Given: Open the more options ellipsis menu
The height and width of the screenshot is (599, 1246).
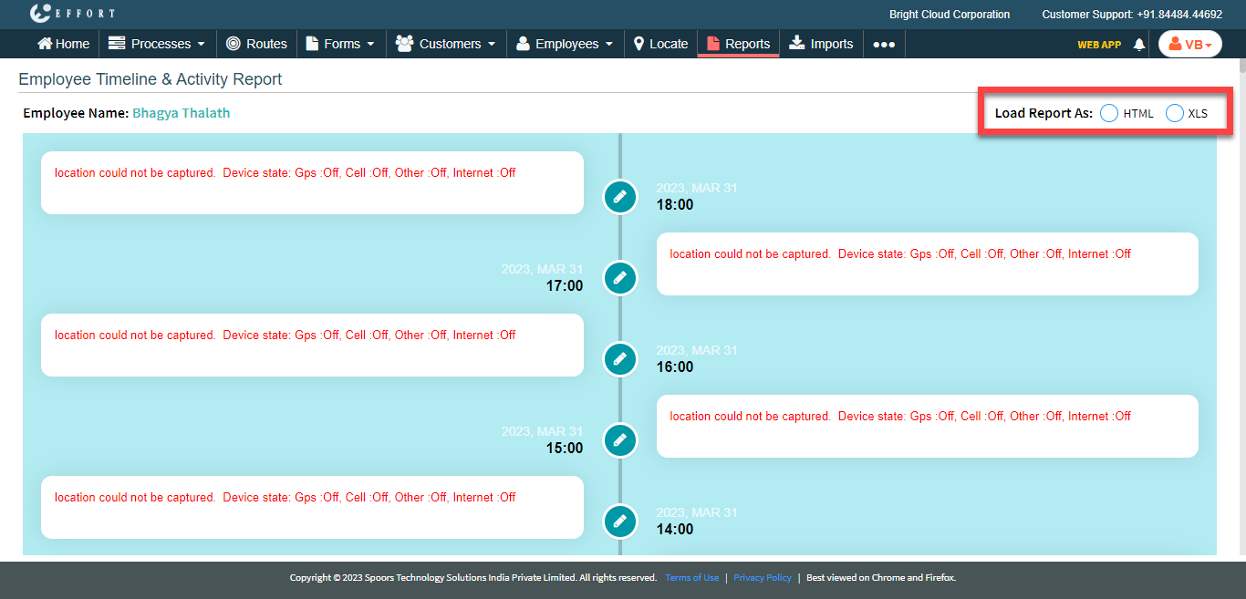Looking at the screenshot, I should pyautogui.click(x=883, y=44).
